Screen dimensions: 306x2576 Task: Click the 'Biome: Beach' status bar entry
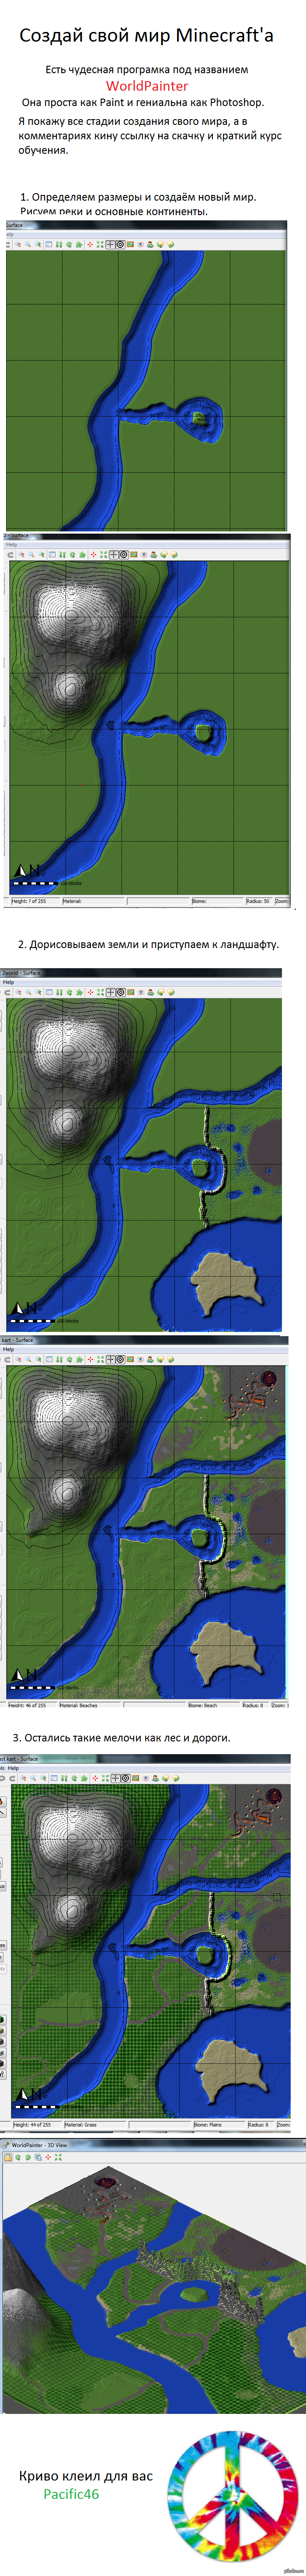tap(203, 1705)
